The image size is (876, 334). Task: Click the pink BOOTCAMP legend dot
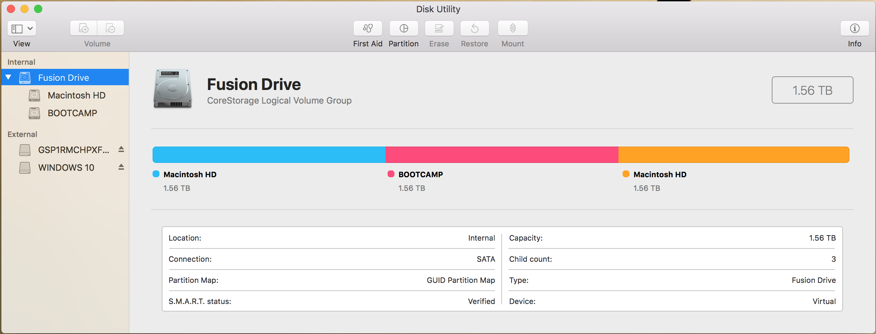pos(391,174)
